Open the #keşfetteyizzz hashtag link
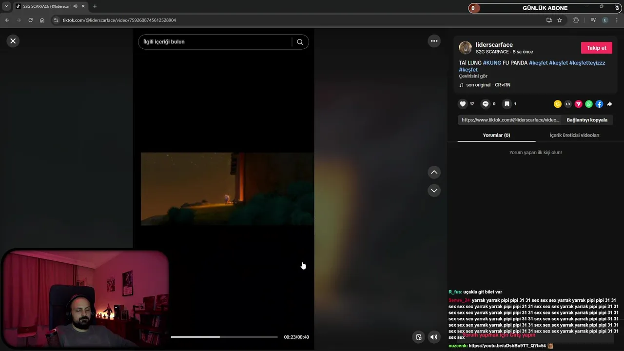Screen dimensions: 624x351 click(x=587, y=63)
